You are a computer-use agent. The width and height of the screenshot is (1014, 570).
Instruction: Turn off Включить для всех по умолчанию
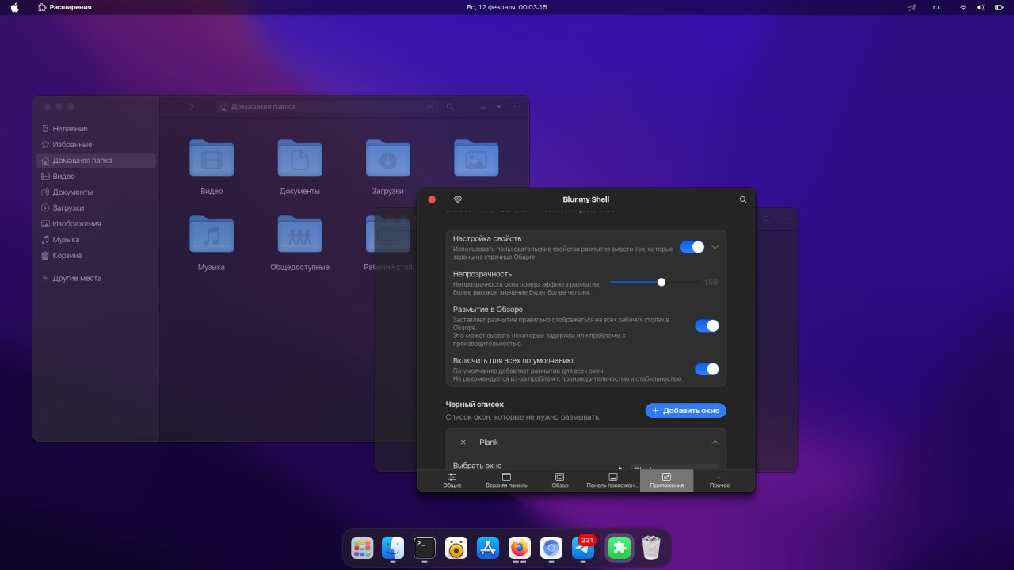point(707,369)
